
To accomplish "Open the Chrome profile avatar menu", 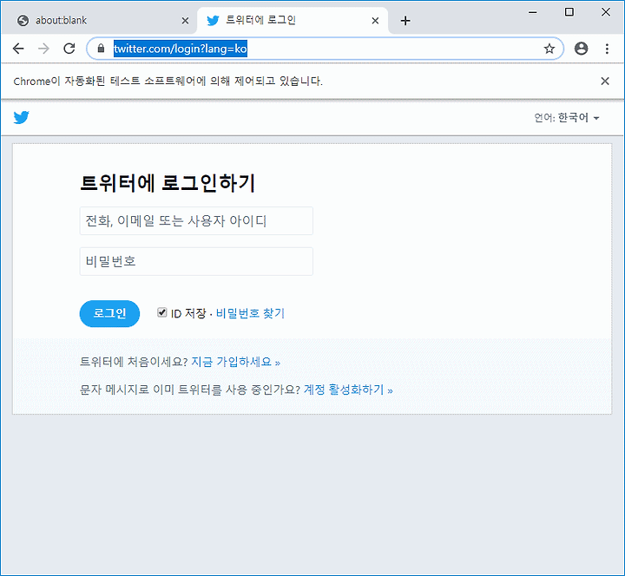I will [x=581, y=49].
